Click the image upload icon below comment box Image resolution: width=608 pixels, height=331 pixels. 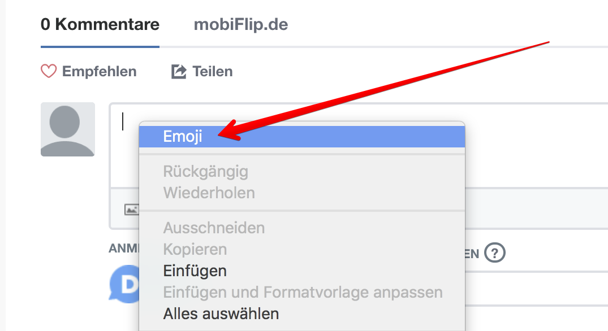(131, 210)
